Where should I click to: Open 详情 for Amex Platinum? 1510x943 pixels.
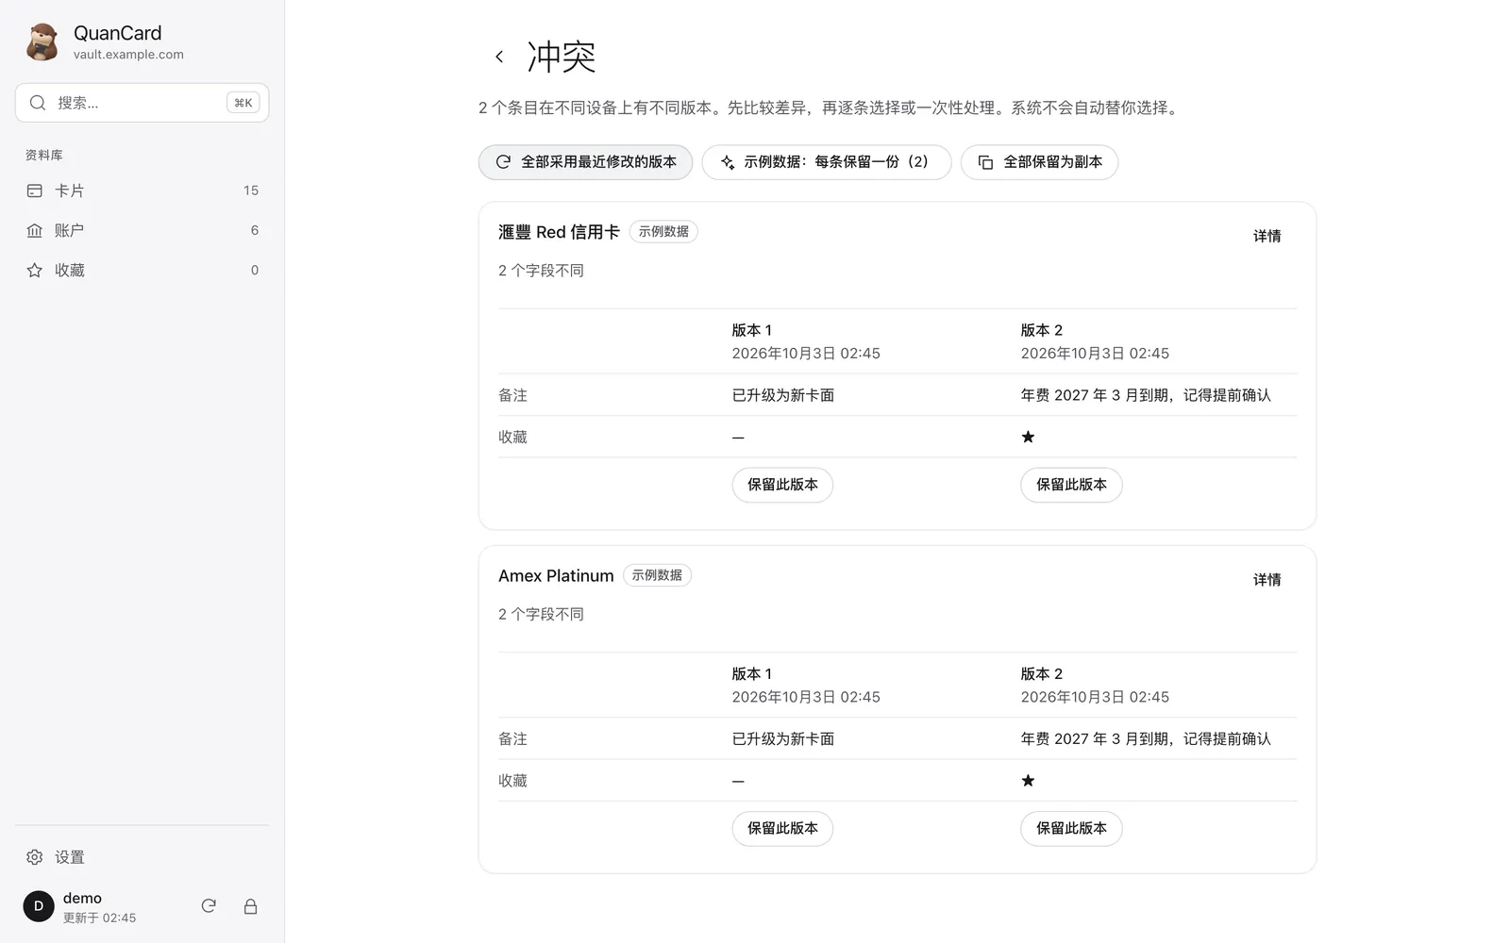point(1267,580)
